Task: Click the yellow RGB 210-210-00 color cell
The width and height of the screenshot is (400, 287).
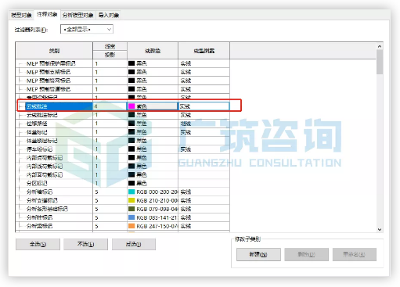Action: pos(153,200)
